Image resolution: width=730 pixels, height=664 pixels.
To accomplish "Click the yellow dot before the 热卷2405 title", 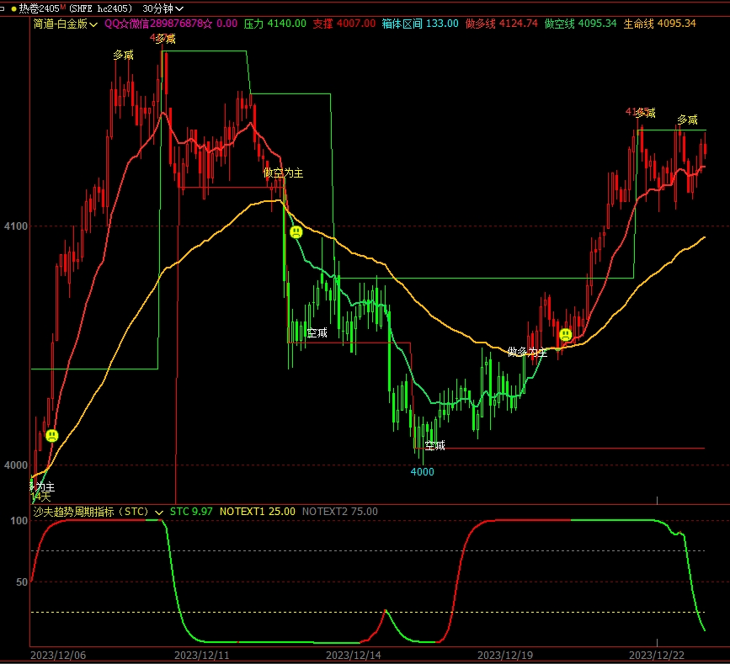I will (13, 8).
